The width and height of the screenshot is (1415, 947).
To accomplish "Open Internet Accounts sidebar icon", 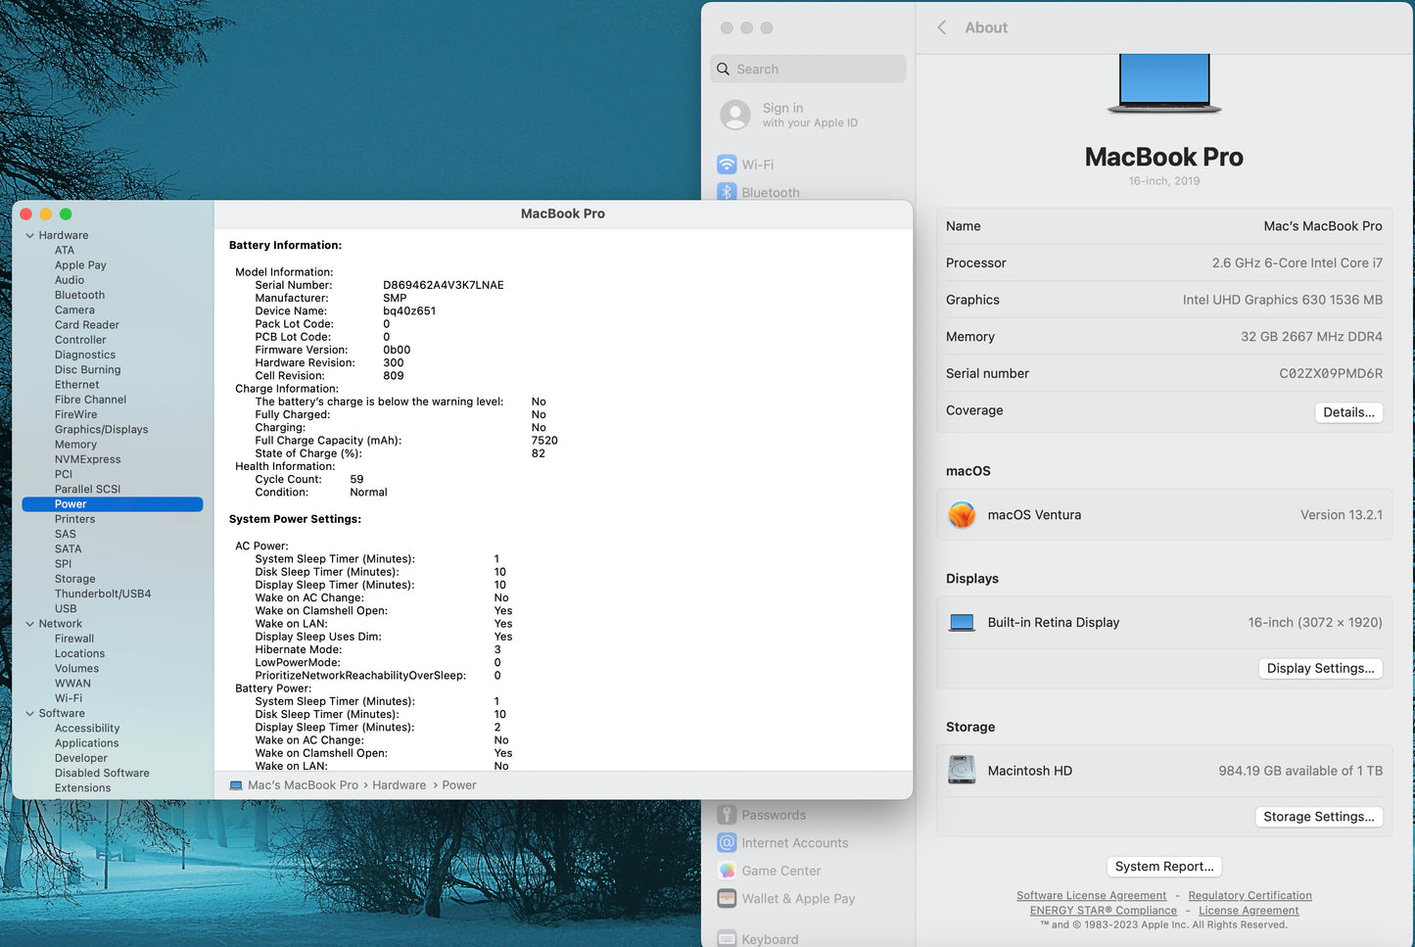I will pos(727,842).
